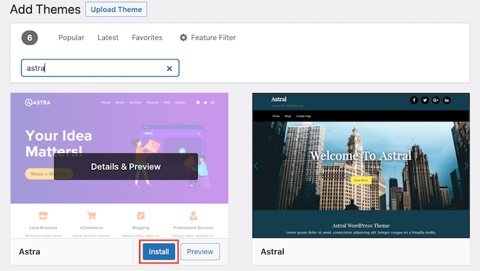Click Facebook icon in Astral preview

(414, 100)
